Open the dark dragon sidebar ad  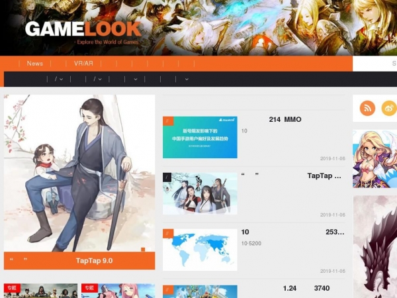point(375,246)
